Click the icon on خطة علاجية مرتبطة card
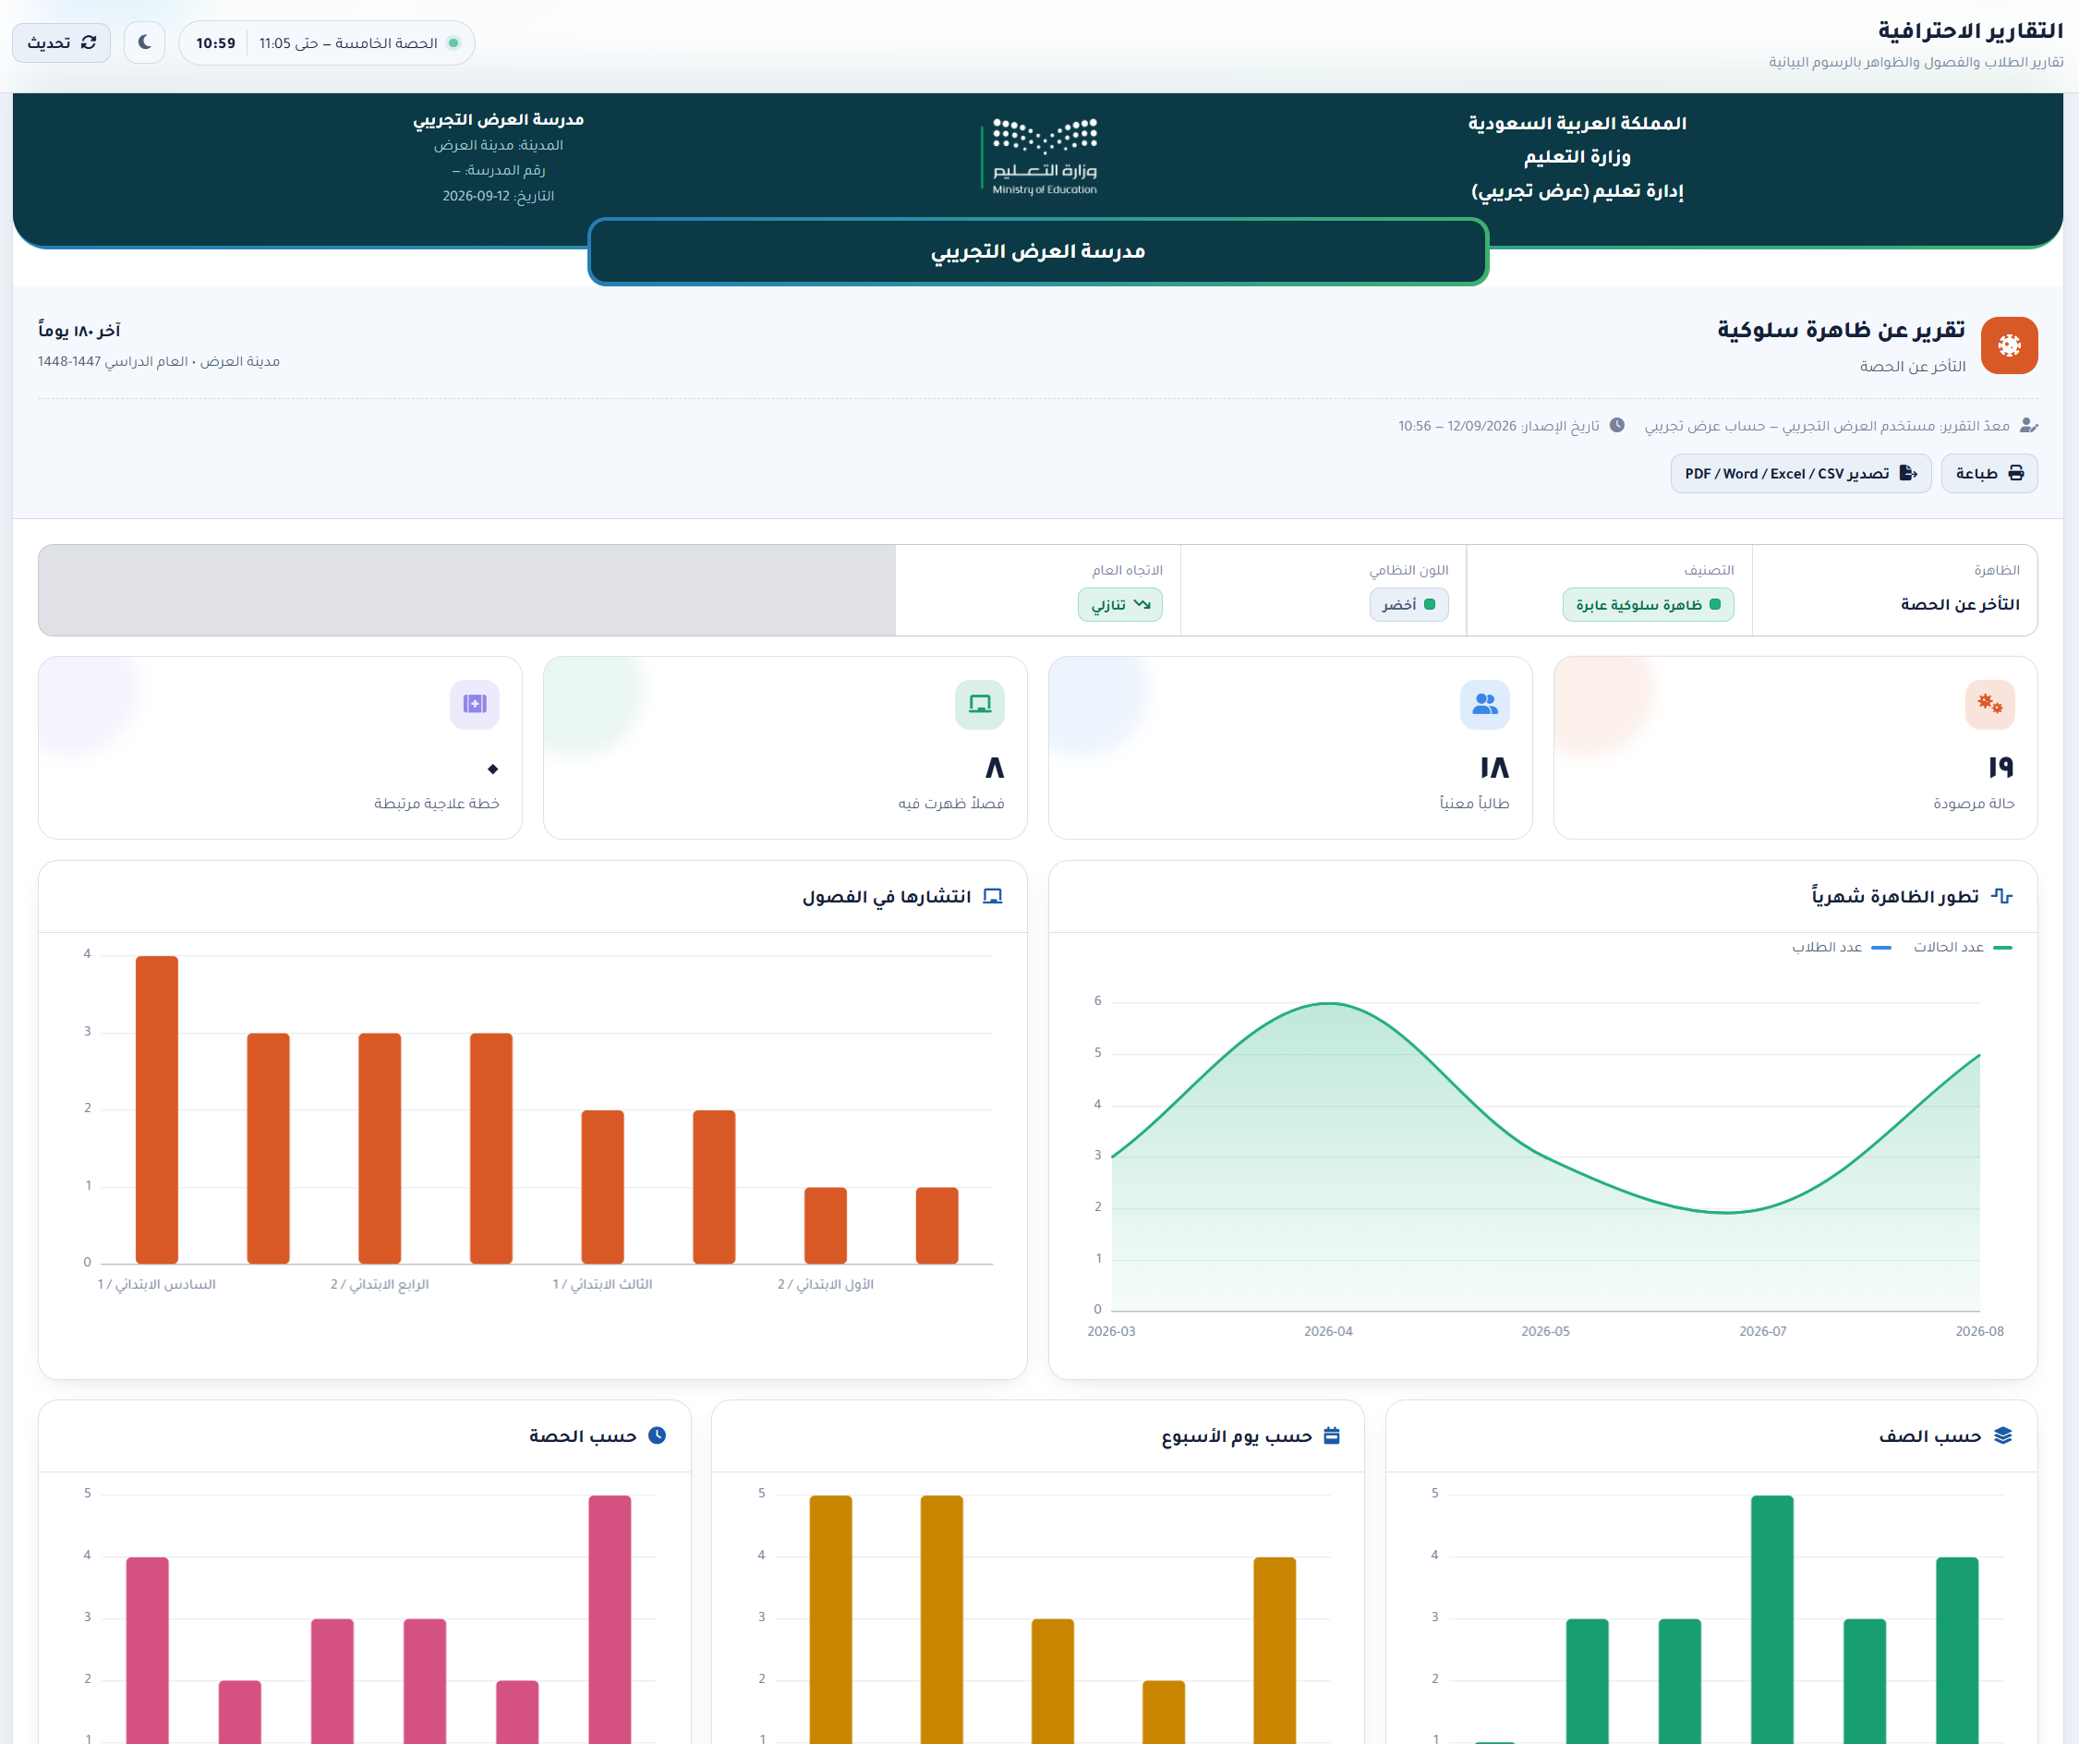Viewport: 2079px width, 1744px height. (474, 704)
